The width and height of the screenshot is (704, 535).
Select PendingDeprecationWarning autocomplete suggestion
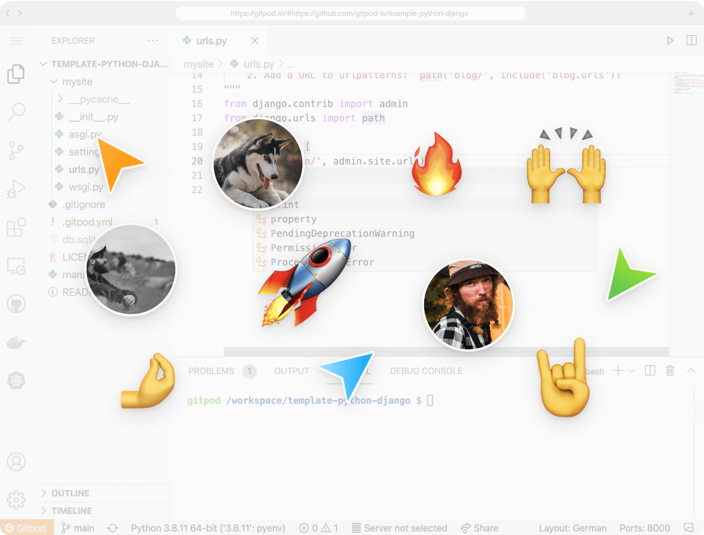pos(425,233)
